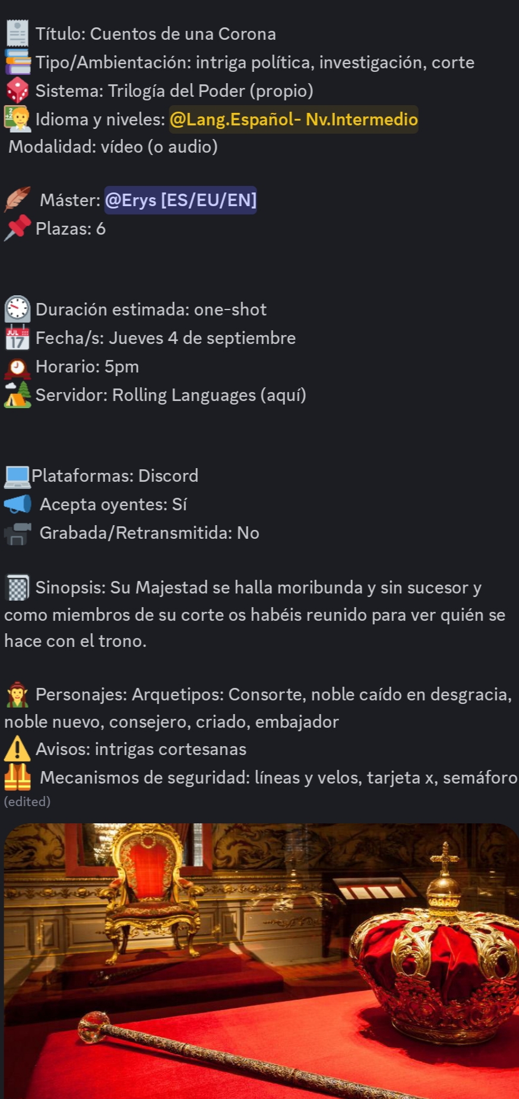Click the scroll emoji beside Título
Screen dimensions: 519x1099
pyautogui.click(x=17, y=33)
